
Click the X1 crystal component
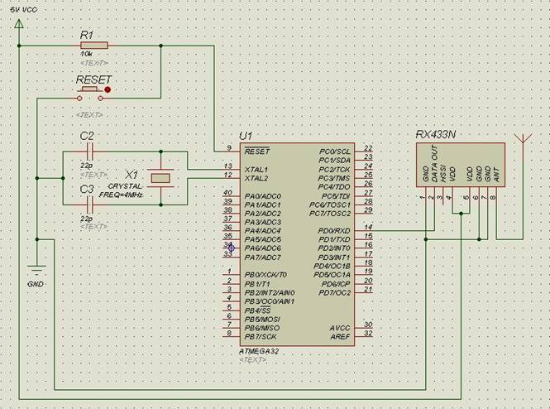[165, 176]
